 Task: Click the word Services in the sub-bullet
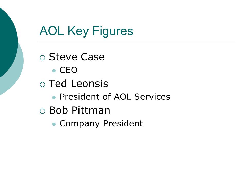click(x=152, y=97)
